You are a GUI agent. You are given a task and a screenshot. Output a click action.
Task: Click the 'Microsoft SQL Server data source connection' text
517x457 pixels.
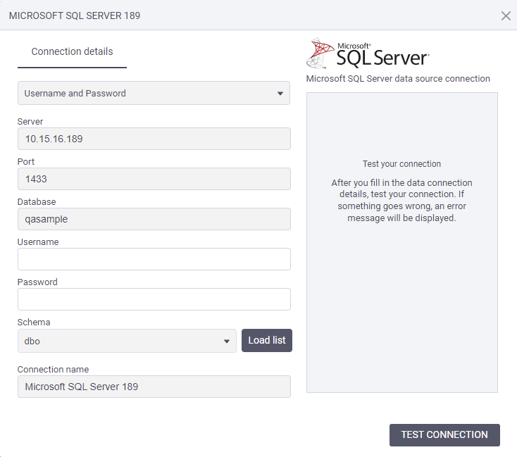(x=398, y=78)
